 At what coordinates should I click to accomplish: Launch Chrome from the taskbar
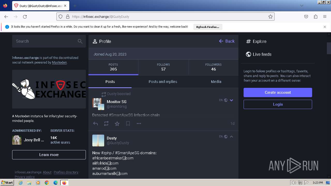(x=47, y=183)
